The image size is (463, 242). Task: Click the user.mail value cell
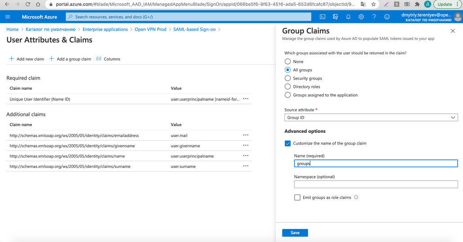click(x=179, y=136)
